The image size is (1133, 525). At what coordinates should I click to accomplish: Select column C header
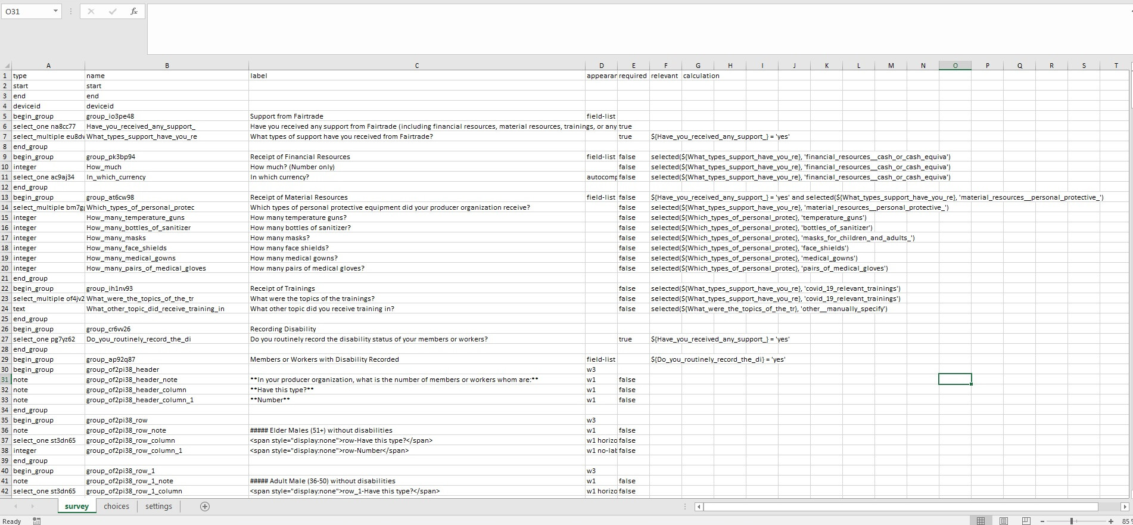click(416, 66)
